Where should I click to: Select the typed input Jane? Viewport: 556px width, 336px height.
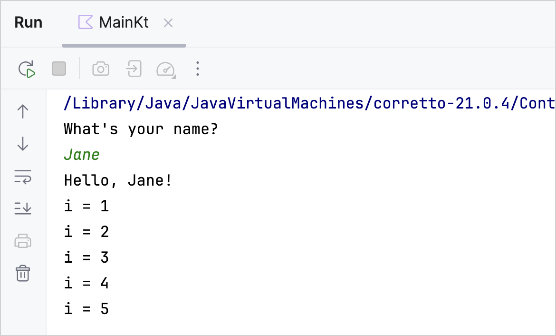[81, 154]
